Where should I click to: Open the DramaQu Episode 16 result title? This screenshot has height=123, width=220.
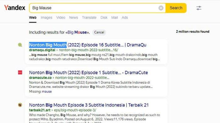pyautogui.click(x=88, y=45)
